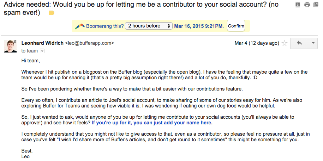Click the yellow importance marker tag

(x=52, y=13)
